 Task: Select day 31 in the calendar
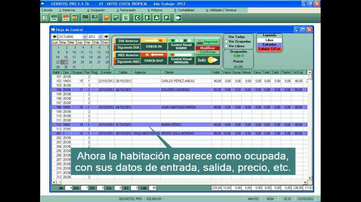pos(74,67)
